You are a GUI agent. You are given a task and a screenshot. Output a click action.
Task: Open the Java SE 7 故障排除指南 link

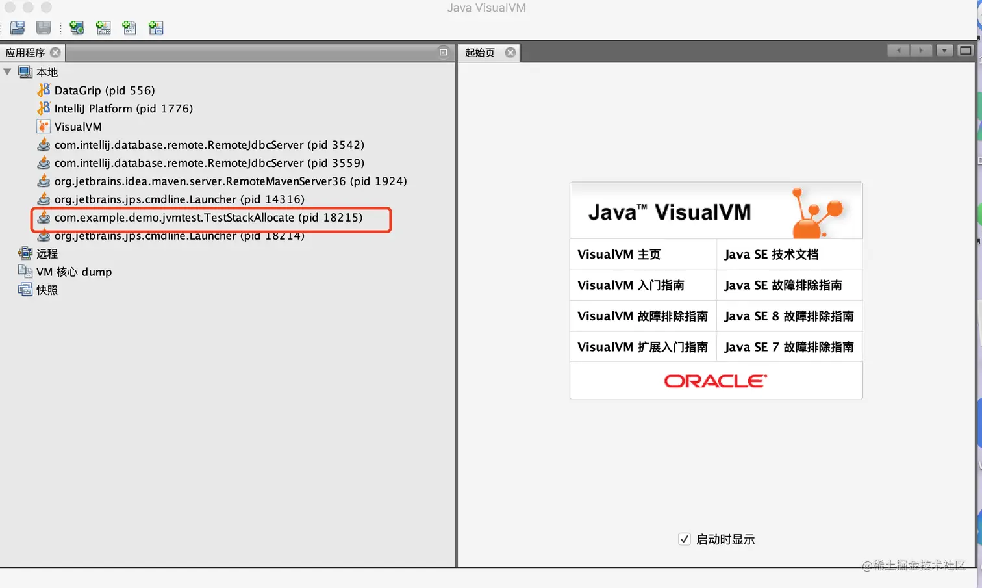point(788,347)
